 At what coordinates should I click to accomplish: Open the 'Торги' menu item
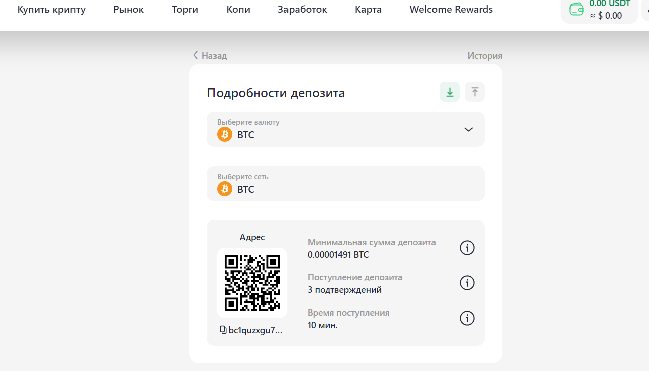pyautogui.click(x=185, y=10)
